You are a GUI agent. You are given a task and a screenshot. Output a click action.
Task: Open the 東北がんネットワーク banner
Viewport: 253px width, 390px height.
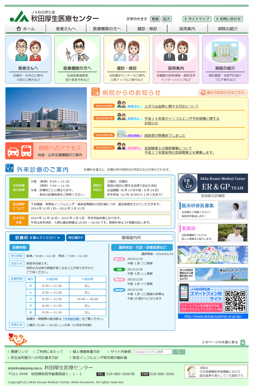213,274
